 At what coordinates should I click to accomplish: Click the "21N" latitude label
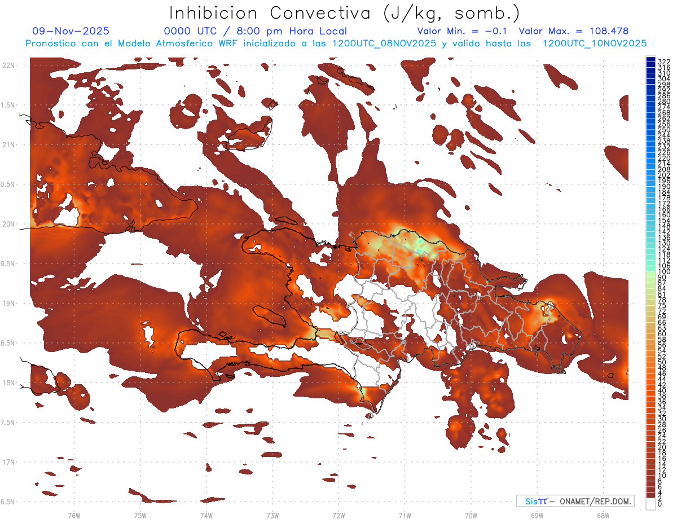(x=8, y=145)
